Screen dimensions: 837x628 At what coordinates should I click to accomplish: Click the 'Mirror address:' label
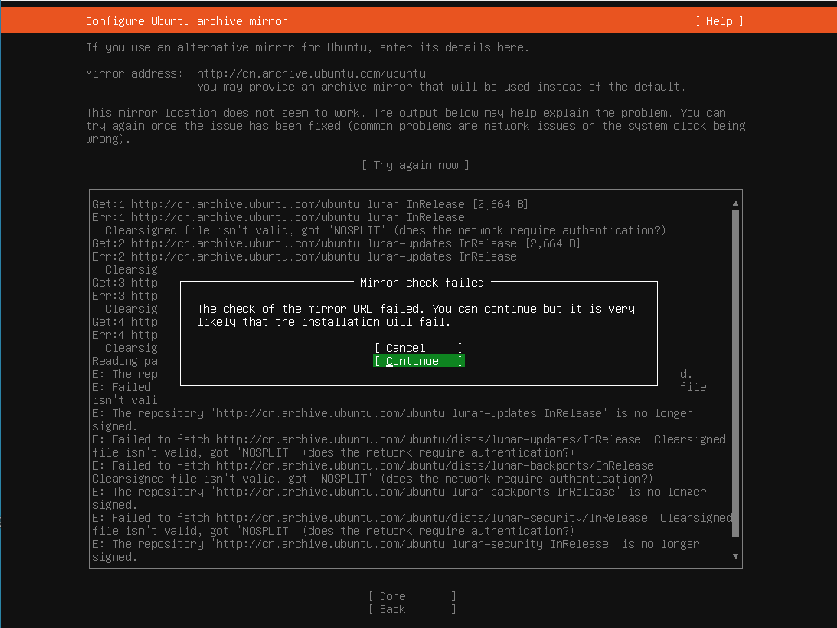[x=135, y=73]
